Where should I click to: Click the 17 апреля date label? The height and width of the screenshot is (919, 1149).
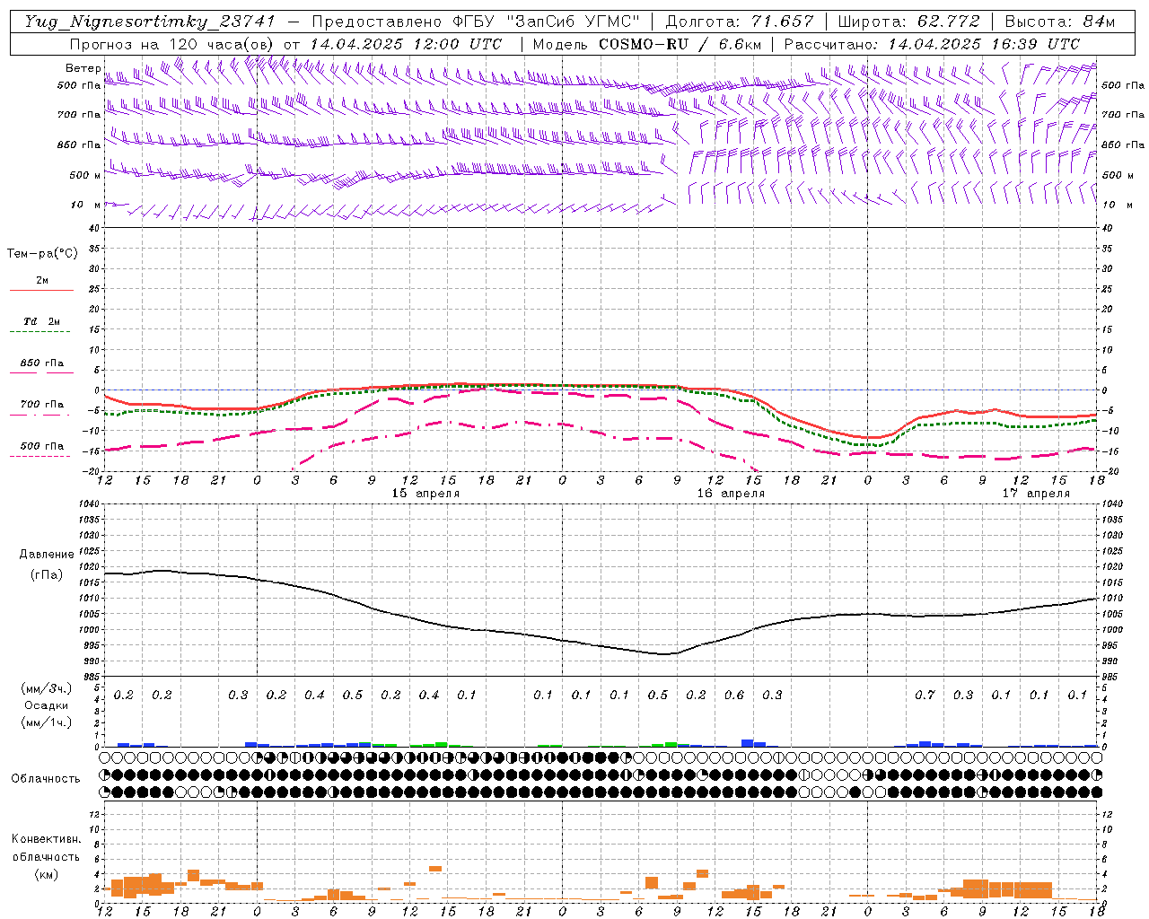[x=1036, y=494]
